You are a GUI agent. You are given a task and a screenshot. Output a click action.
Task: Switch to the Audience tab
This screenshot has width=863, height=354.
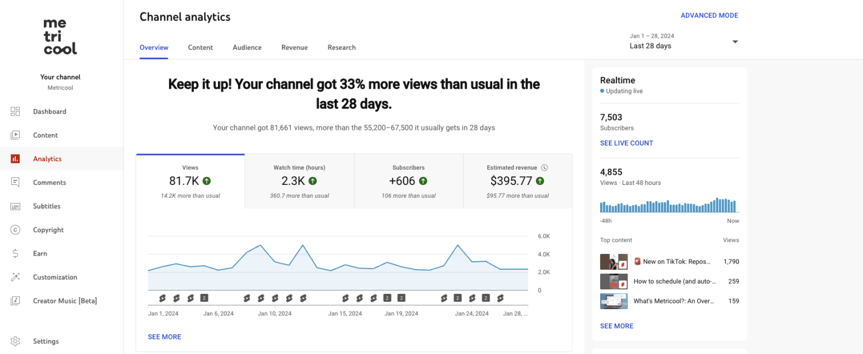click(x=247, y=47)
